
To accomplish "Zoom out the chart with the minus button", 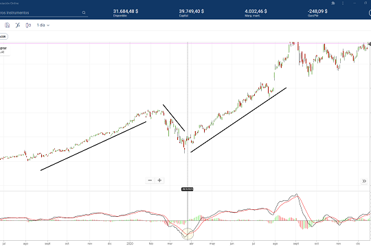I will (150, 180).
